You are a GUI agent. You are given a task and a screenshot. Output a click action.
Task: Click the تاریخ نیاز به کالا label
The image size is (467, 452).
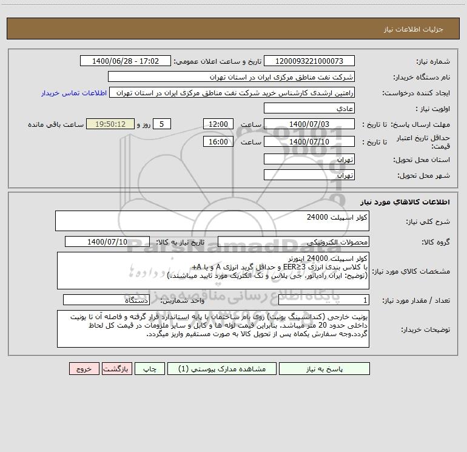(180, 242)
